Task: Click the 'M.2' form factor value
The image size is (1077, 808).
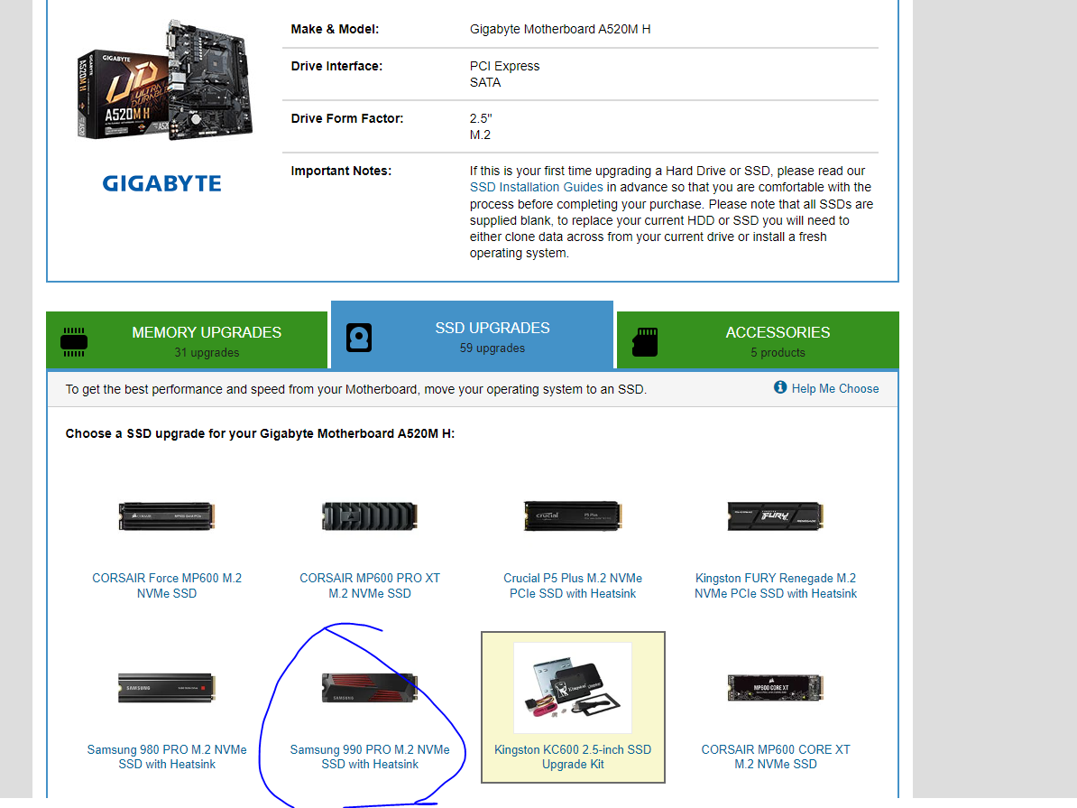Action: pos(480,135)
